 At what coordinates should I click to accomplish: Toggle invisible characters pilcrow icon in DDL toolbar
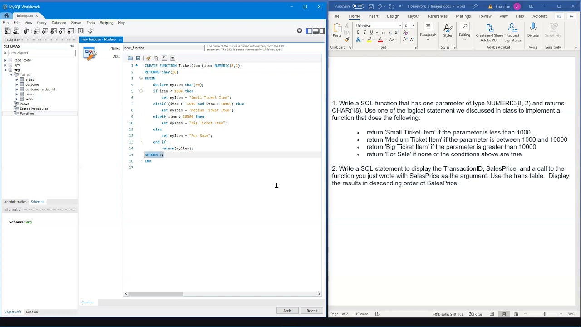click(164, 58)
